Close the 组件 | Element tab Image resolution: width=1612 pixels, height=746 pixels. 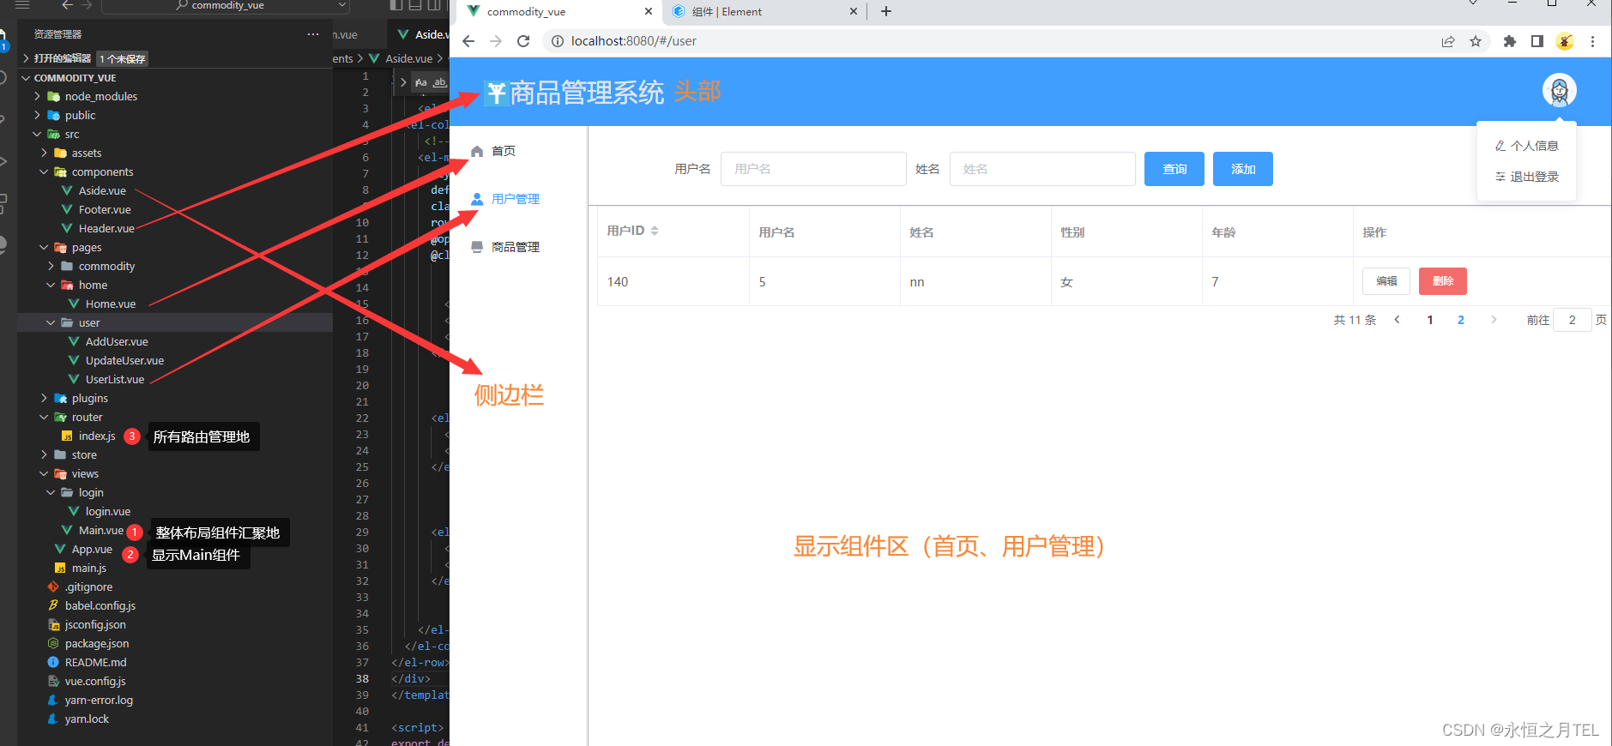tap(853, 11)
